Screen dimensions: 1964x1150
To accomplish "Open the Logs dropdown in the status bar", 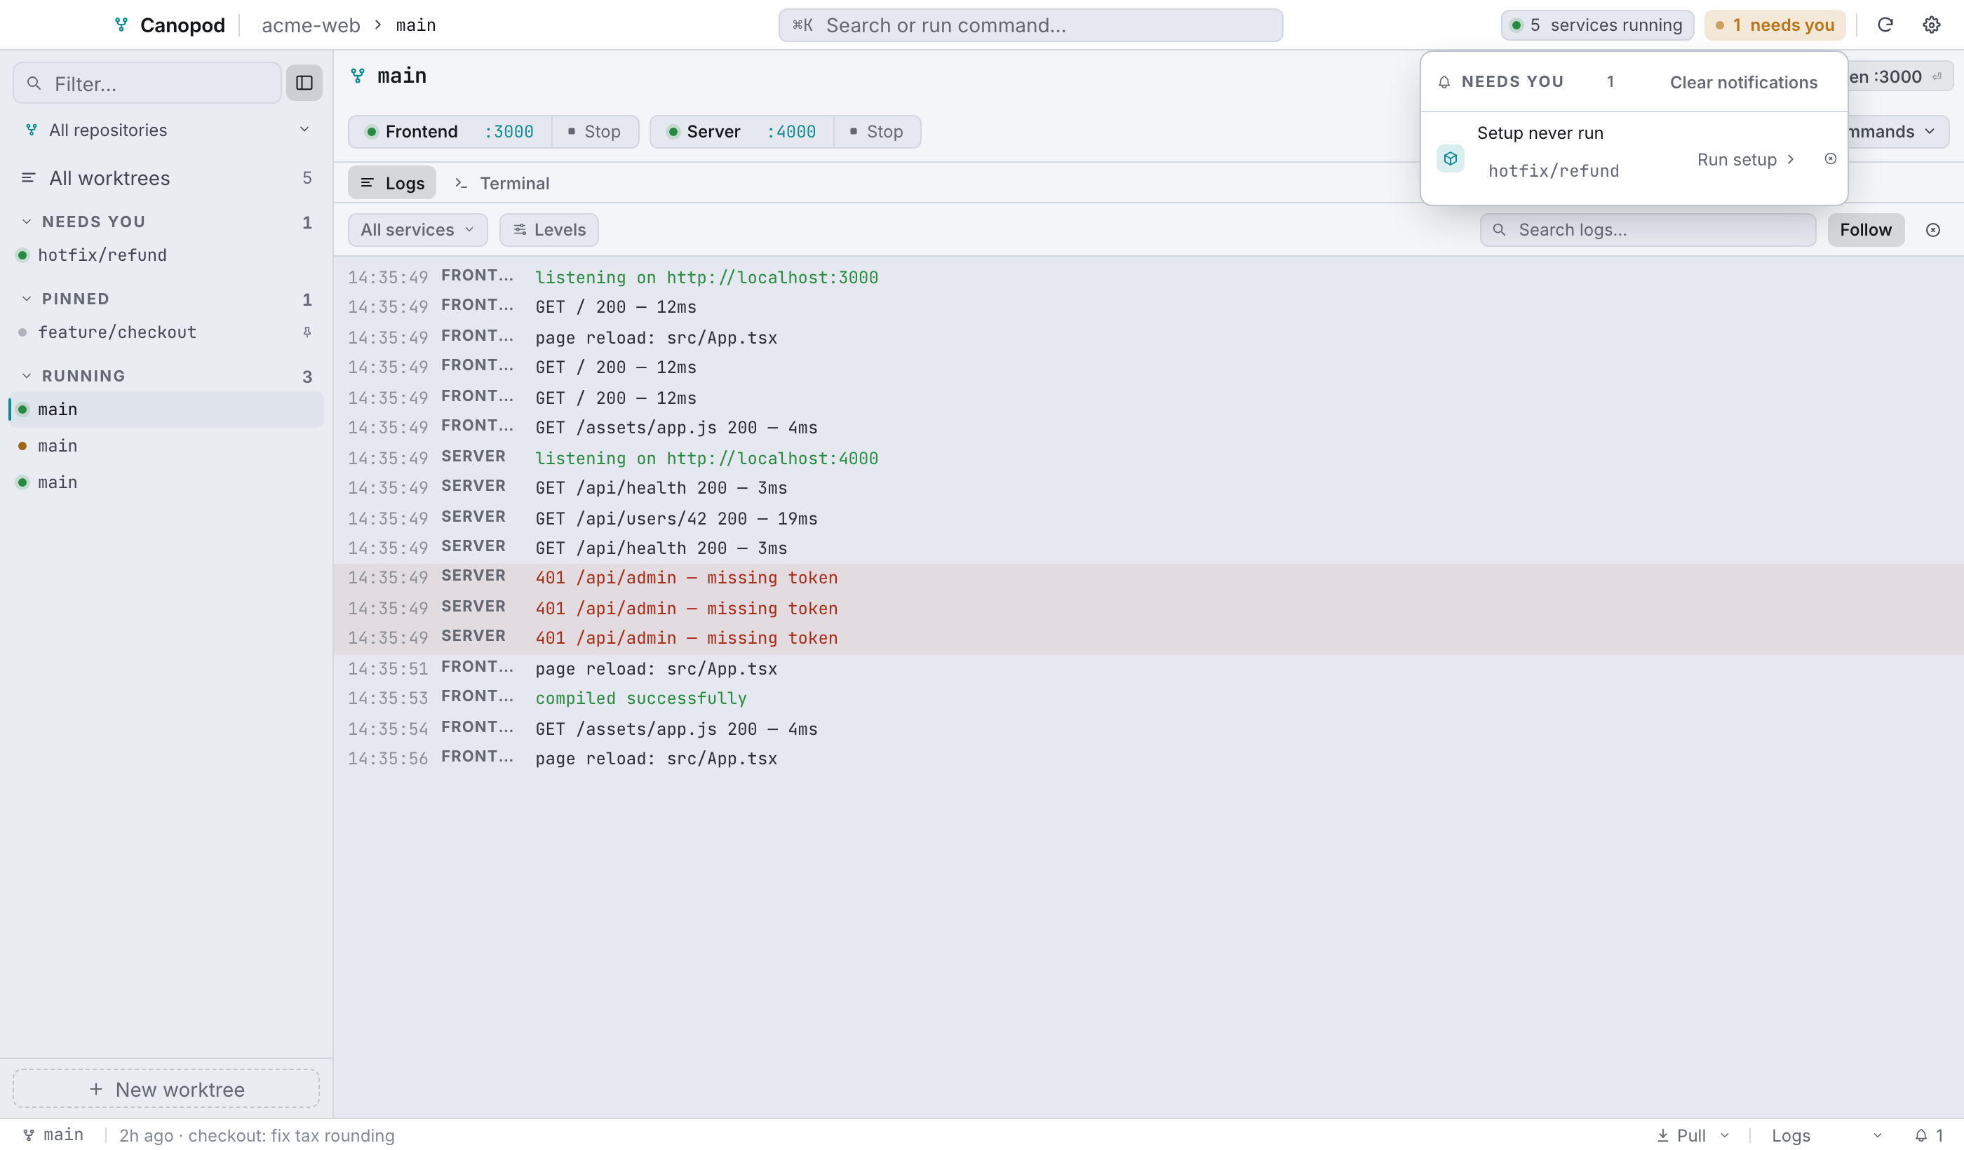I will 1827,1135.
